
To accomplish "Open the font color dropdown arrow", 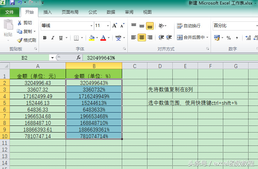I will (108, 38).
